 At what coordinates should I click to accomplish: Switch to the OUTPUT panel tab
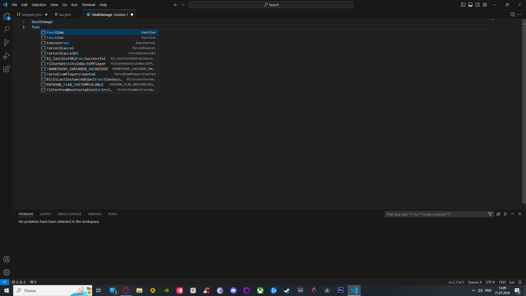click(x=45, y=214)
